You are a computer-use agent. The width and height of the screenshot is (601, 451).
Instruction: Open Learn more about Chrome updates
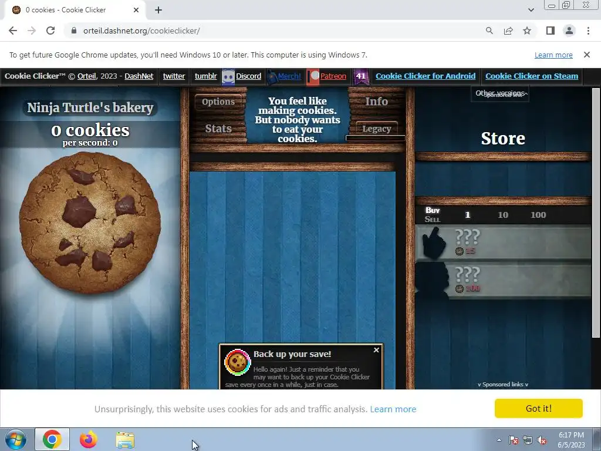pyautogui.click(x=553, y=55)
